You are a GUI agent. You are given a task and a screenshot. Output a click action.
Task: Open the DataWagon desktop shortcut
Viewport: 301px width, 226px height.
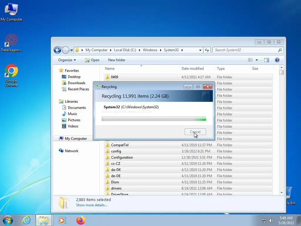(11, 43)
